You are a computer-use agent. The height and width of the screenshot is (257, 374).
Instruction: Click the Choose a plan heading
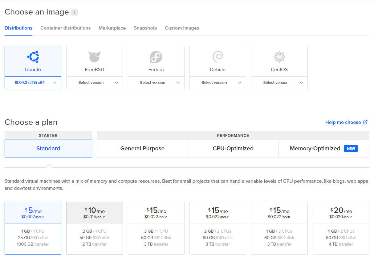[x=31, y=122]
